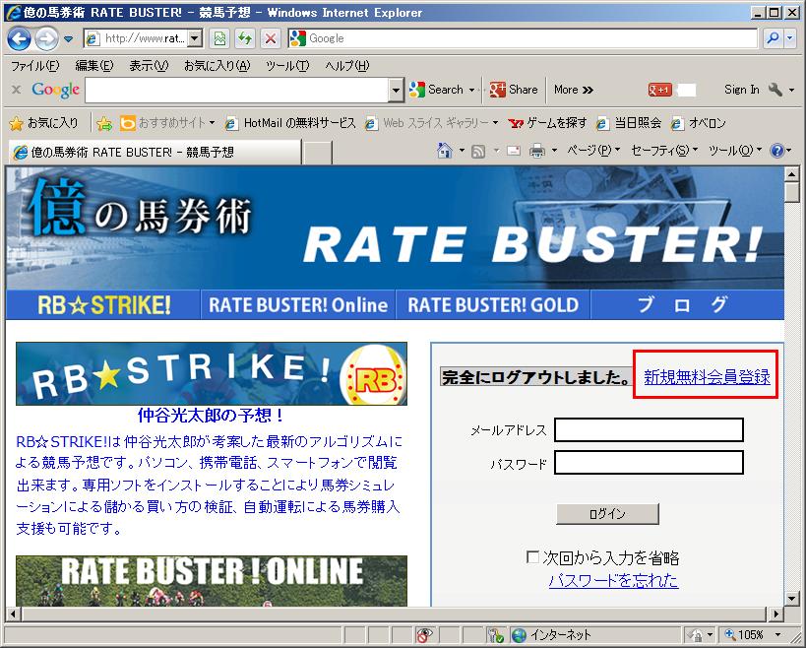Click vertical scrollbar down arrow
Viewport: 806px width, 648px height.
(x=792, y=599)
